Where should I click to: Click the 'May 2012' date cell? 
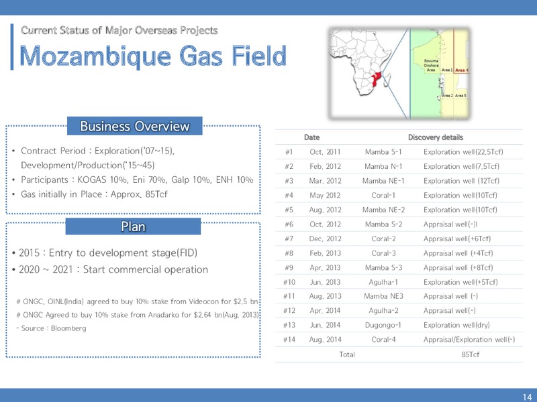pyautogui.click(x=325, y=195)
